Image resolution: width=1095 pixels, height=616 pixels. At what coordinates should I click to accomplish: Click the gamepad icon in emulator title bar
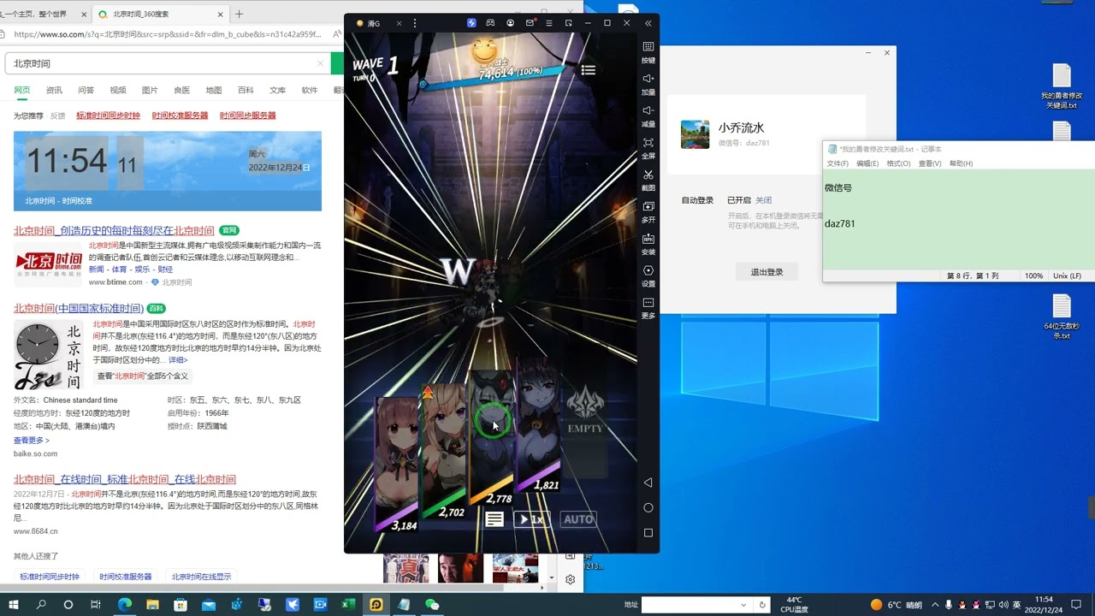tap(491, 23)
